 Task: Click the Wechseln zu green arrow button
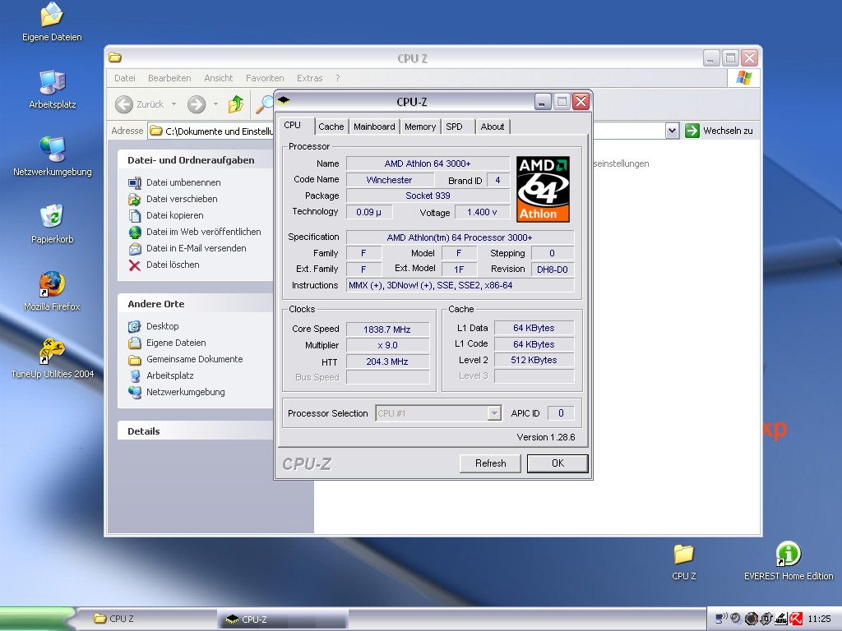[692, 131]
